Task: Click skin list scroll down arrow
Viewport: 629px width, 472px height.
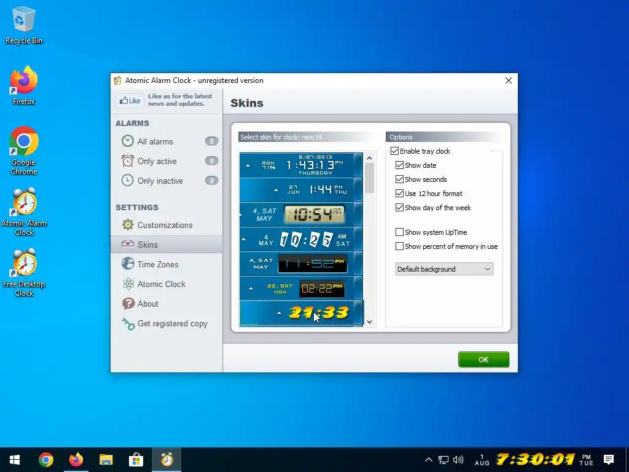Action: click(369, 322)
